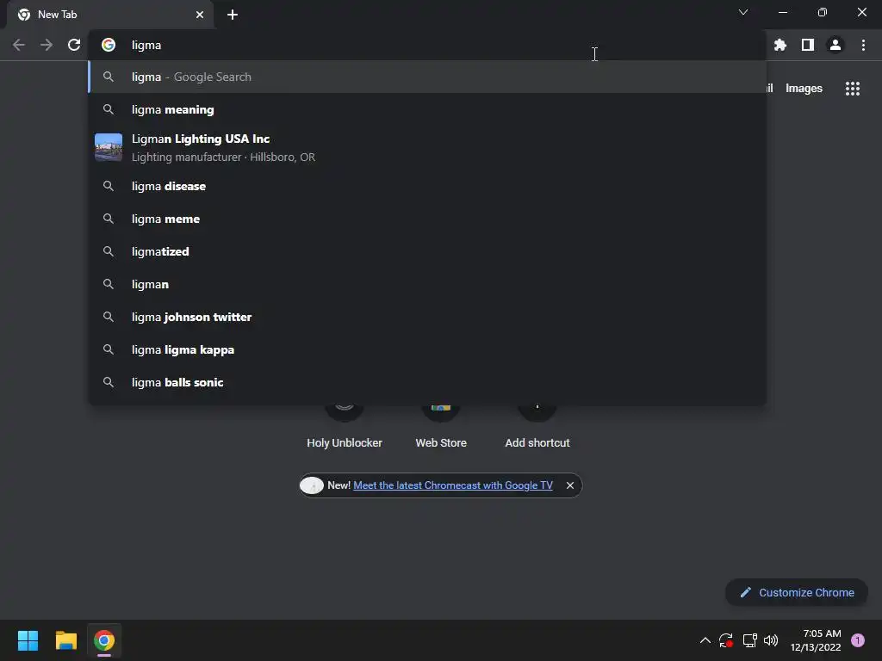Show hidden tray icons chevron

point(705,640)
